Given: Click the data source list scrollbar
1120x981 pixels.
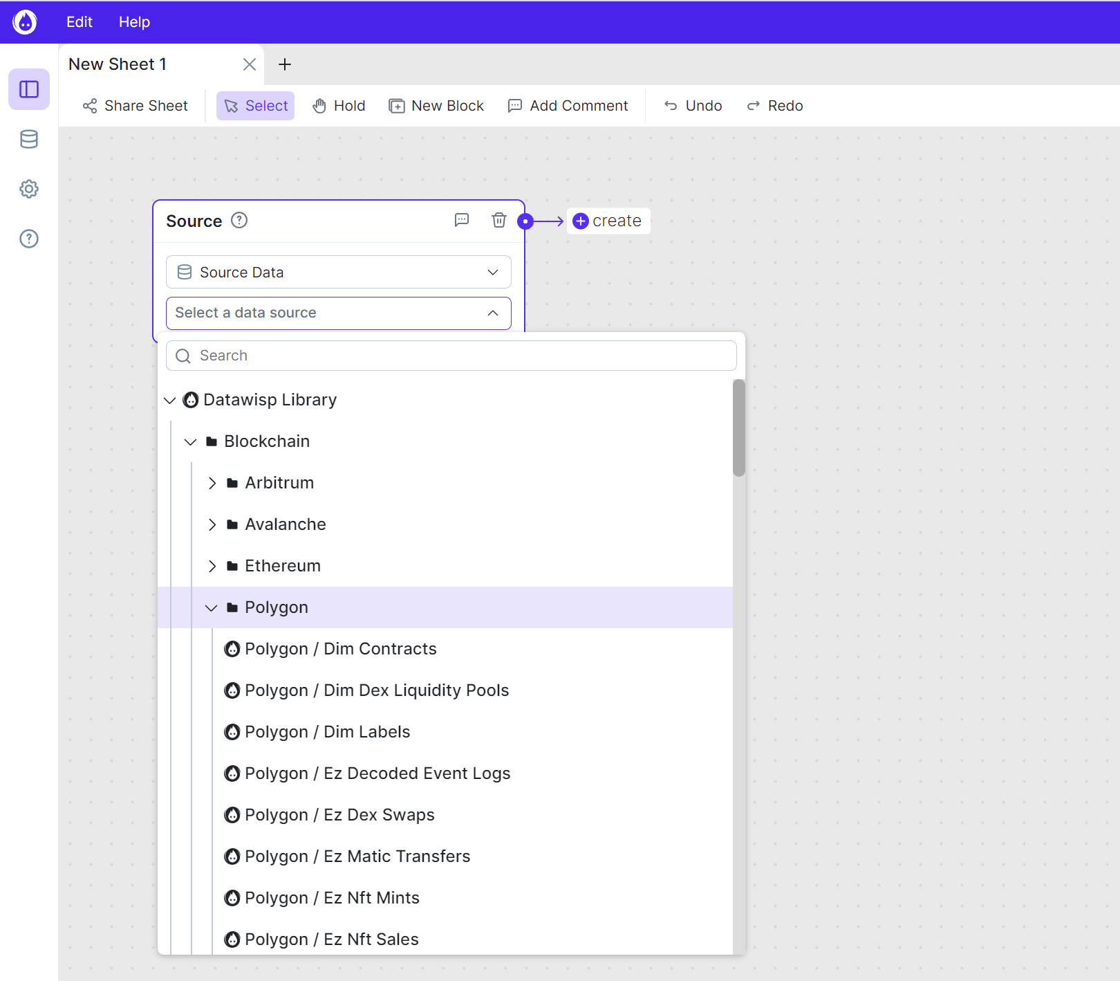Looking at the screenshot, I should [x=739, y=428].
